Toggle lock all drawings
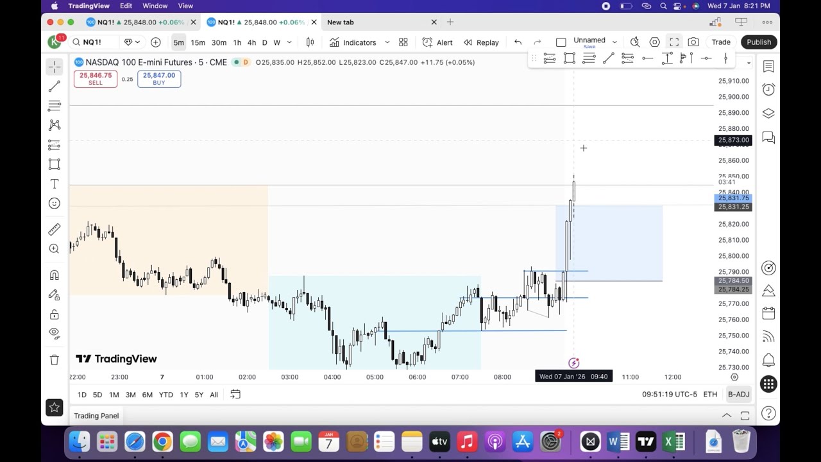The height and width of the screenshot is (462, 821). click(x=55, y=314)
